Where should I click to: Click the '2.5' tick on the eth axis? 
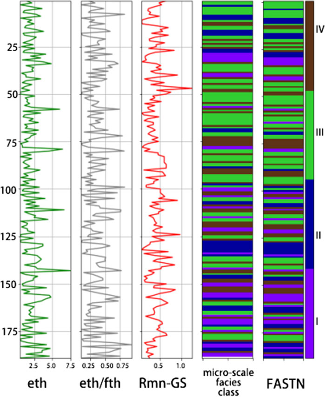point(34,365)
